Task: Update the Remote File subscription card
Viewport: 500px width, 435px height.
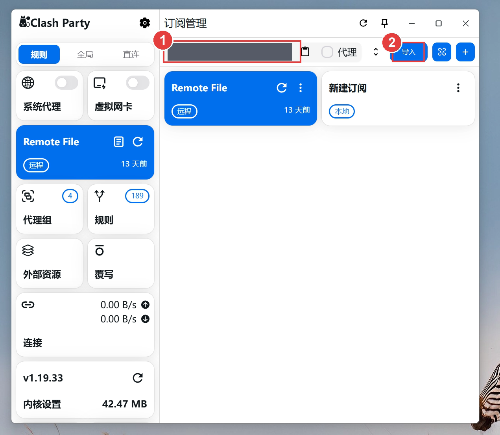Action: pos(282,88)
